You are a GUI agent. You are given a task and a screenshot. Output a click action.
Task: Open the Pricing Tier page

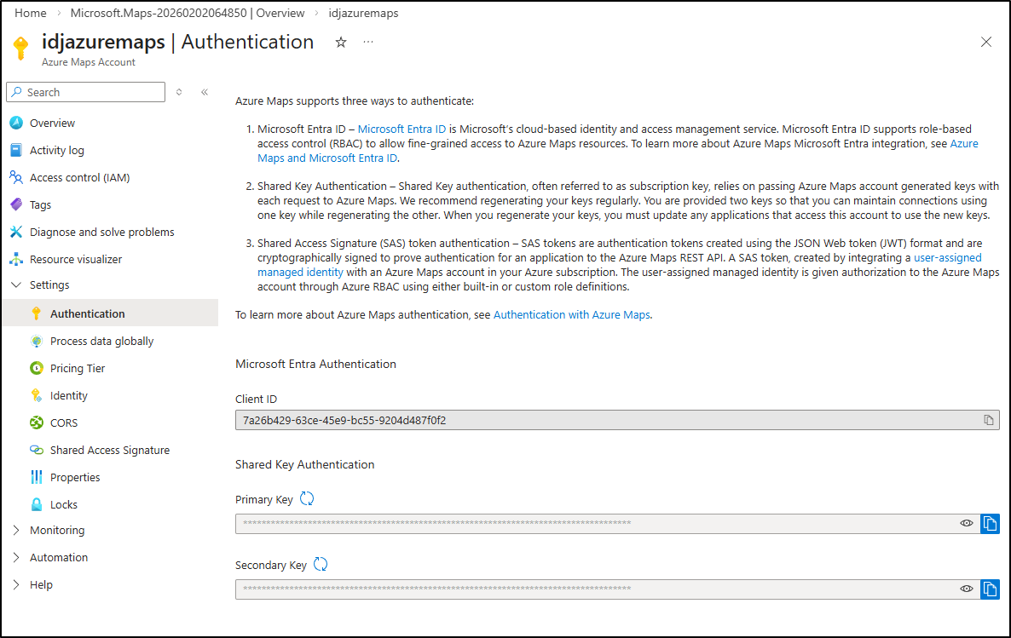pyautogui.click(x=78, y=368)
